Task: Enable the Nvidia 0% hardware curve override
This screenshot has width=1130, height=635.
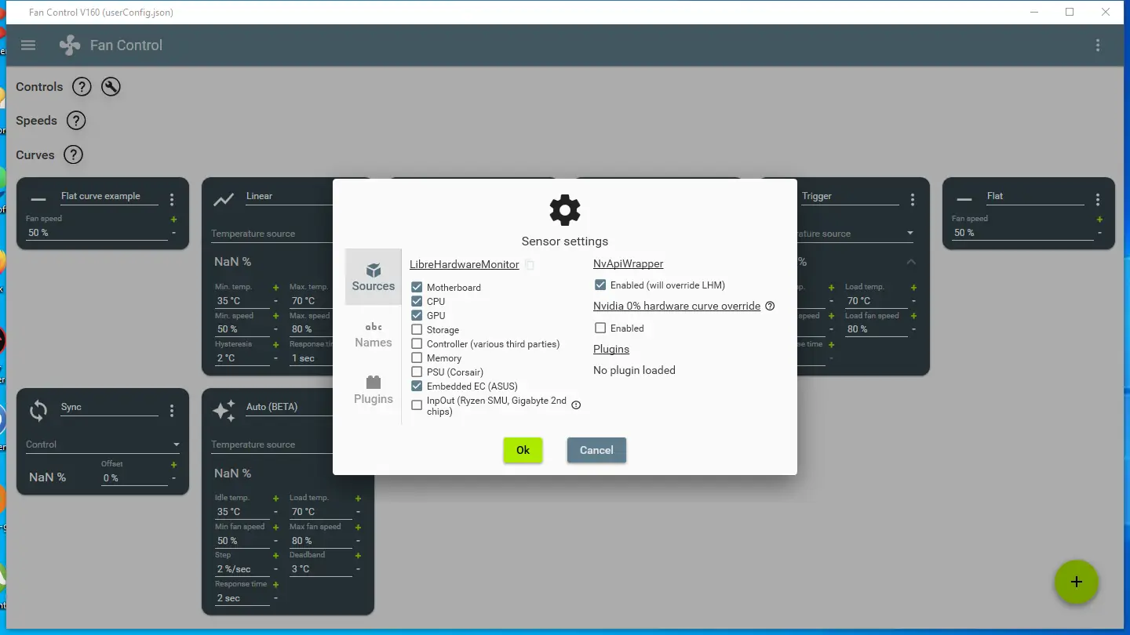Action: click(x=600, y=328)
